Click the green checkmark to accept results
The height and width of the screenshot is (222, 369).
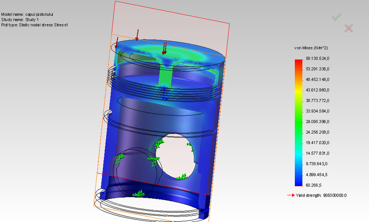click(337, 17)
